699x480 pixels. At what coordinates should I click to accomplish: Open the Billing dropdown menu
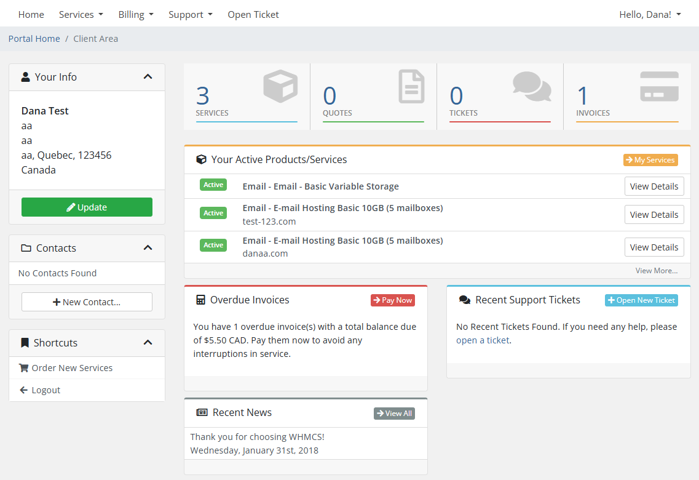(x=136, y=14)
